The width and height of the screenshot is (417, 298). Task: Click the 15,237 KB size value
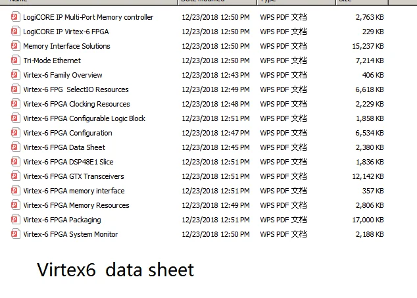pyautogui.click(x=368, y=46)
